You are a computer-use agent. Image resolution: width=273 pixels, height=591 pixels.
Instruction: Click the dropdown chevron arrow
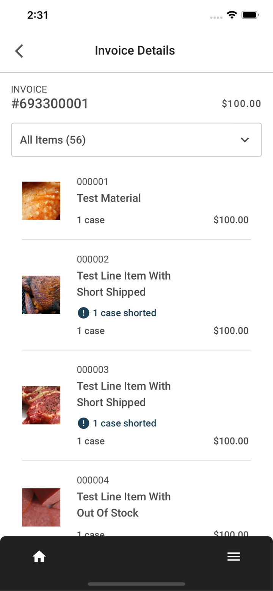245,140
